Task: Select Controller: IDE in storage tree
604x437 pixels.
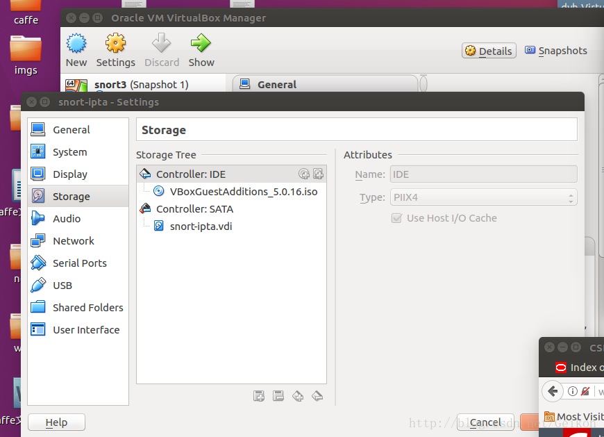Action: pyautogui.click(x=231, y=174)
